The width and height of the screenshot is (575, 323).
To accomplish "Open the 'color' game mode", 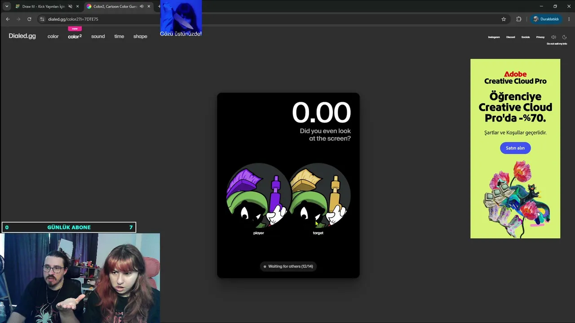I will [53, 36].
